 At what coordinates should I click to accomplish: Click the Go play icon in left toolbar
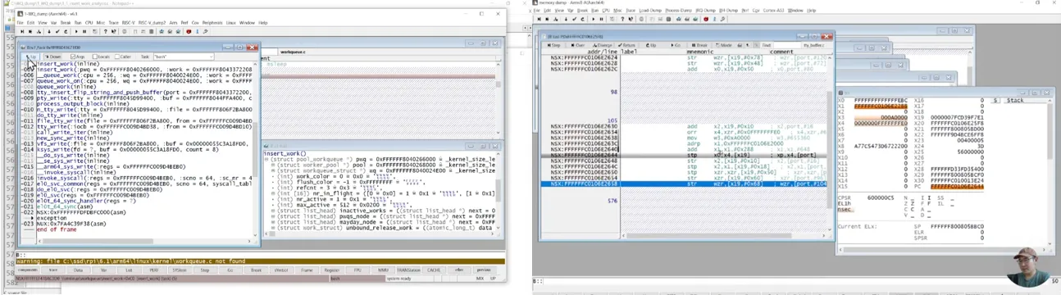76,31
